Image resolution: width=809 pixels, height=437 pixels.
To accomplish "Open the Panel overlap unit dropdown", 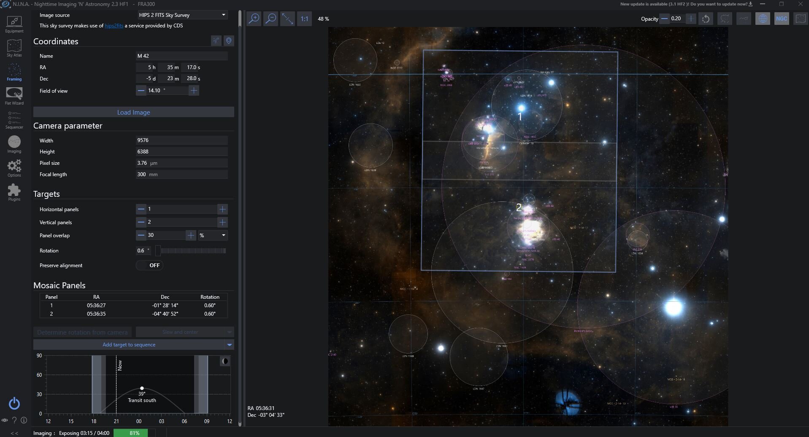I will (x=213, y=235).
